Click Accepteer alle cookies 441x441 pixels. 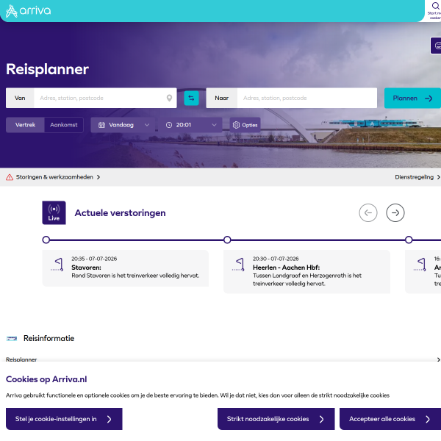coord(390,419)
